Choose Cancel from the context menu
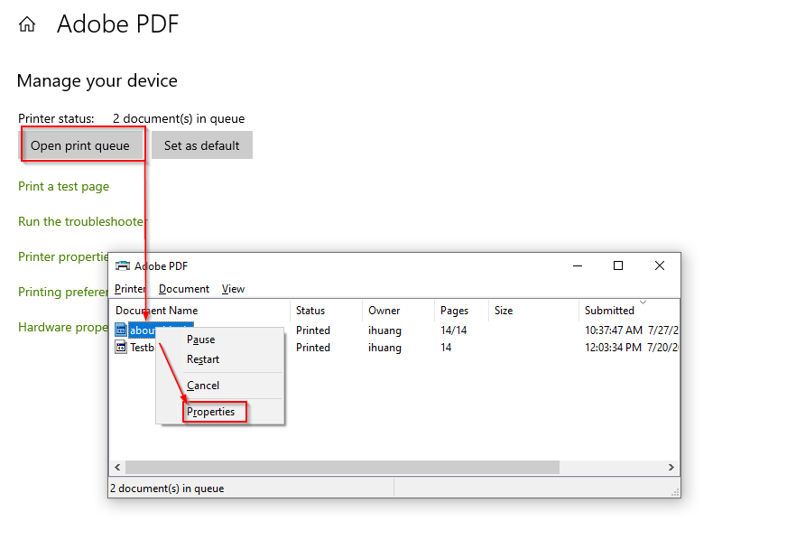Image resolution: width=796 pixels, height=549 pixels. [x=202, y=385]
